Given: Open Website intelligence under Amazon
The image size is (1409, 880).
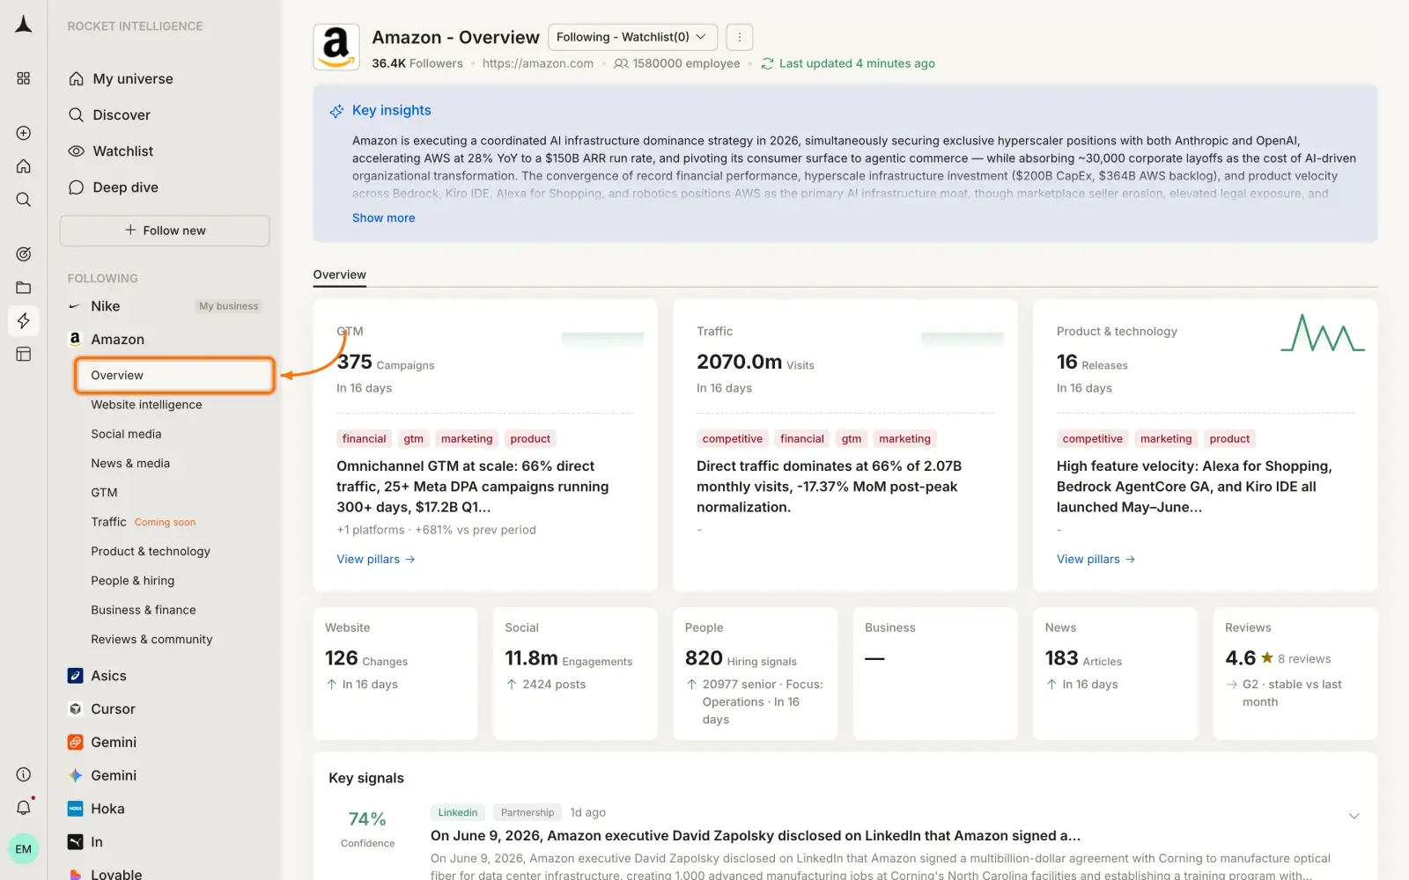Looking at the screenshot, I should pos(146,405).
